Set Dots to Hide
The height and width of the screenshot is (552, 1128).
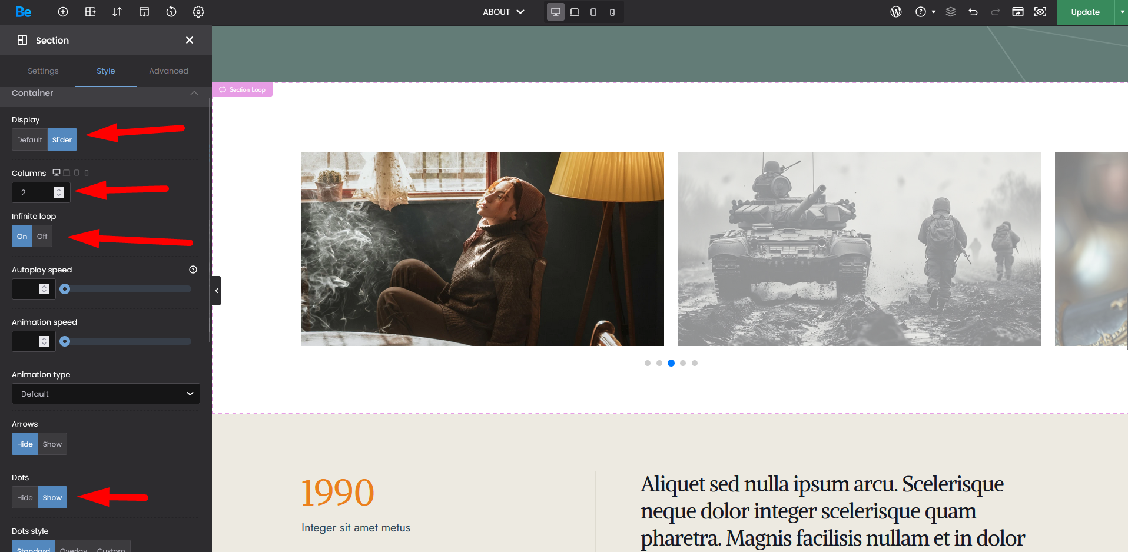25,497
